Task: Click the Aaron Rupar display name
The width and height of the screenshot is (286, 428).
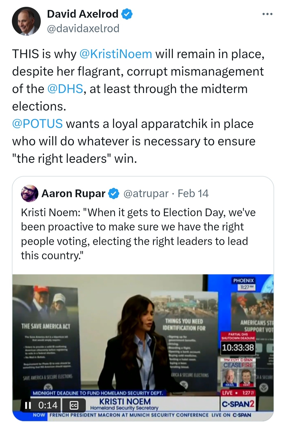Action: (x=73, y=194)
